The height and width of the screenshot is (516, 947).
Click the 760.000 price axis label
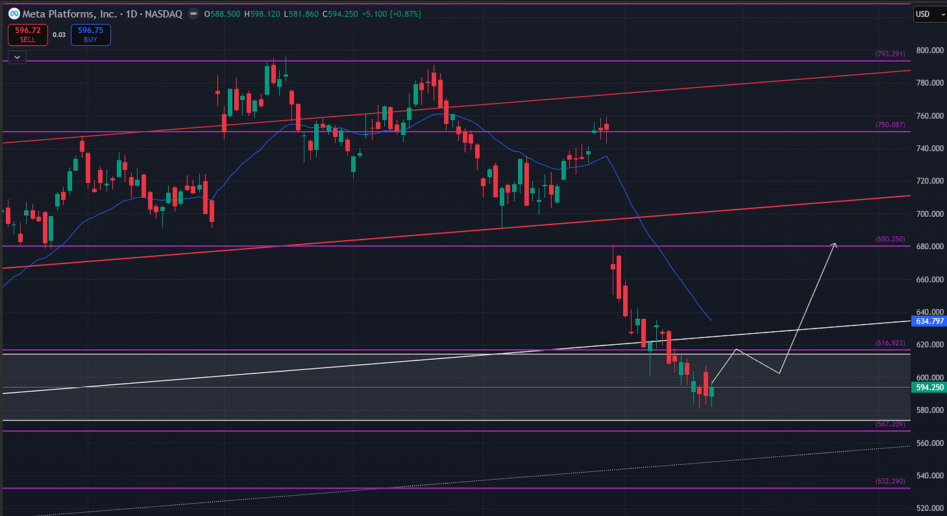(930, 116)
